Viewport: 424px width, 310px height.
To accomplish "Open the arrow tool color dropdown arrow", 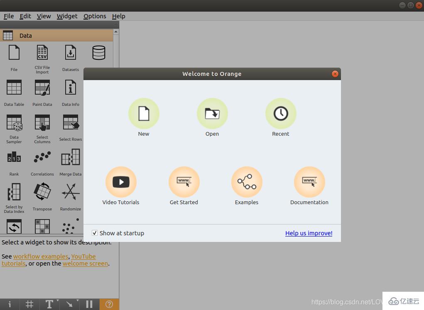I will 78,300.
